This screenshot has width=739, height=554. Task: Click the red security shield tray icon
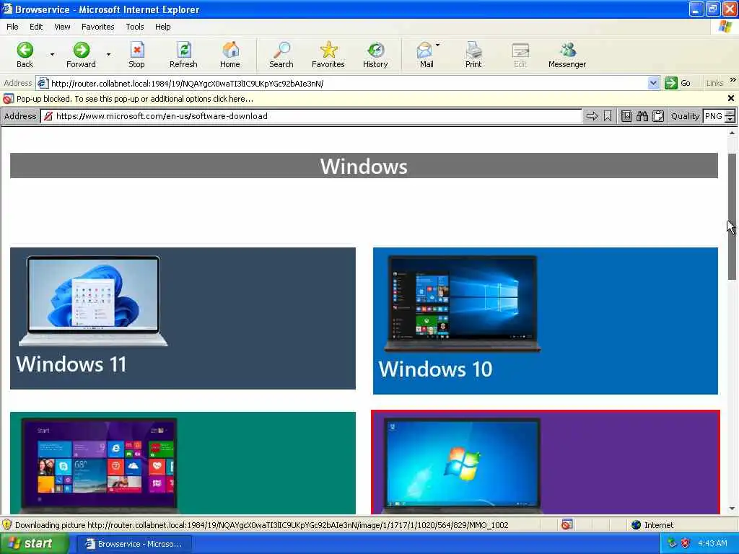coord(686,544)
